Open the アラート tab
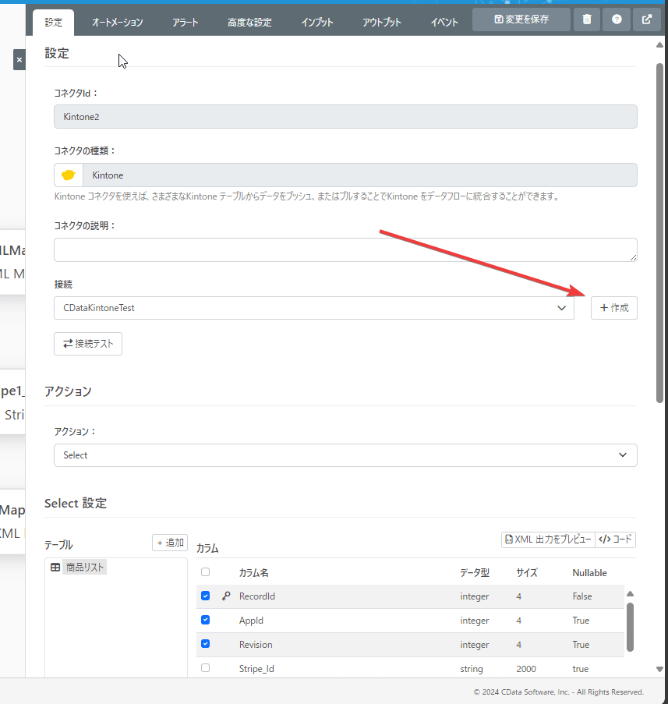668x704 pixels. (185, 22)
